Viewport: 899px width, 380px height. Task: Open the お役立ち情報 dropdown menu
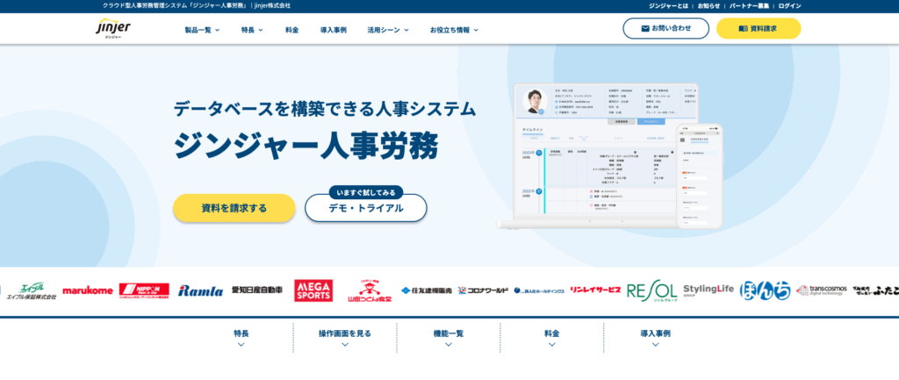pyautogui.click(x=454, y=30)
